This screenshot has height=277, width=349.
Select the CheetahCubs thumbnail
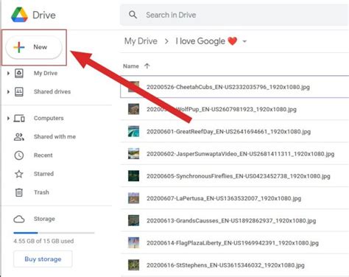pyautogui.click(x=133, y=87)
